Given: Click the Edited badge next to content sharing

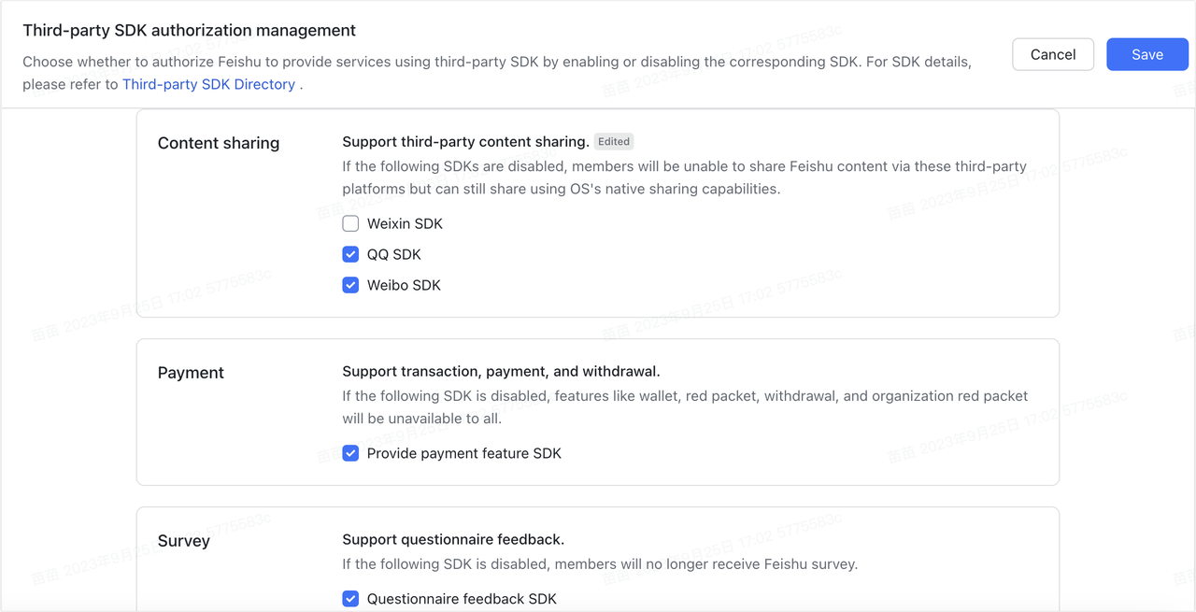Looking at the screenshot, I should point(614,141).
